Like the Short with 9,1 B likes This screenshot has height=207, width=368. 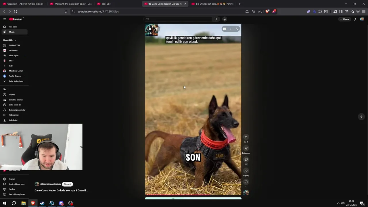246,137
